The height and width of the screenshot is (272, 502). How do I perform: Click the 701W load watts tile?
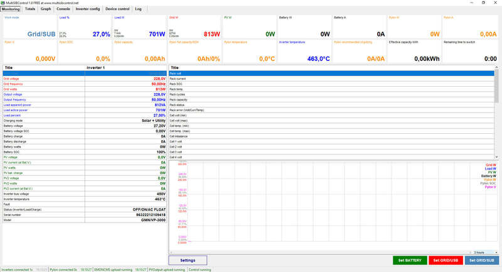[x=140, y=26]
